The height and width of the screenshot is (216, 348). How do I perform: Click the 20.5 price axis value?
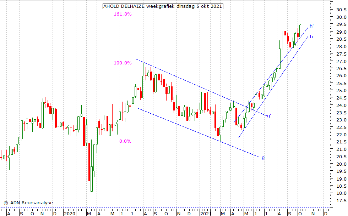[341, 157]
